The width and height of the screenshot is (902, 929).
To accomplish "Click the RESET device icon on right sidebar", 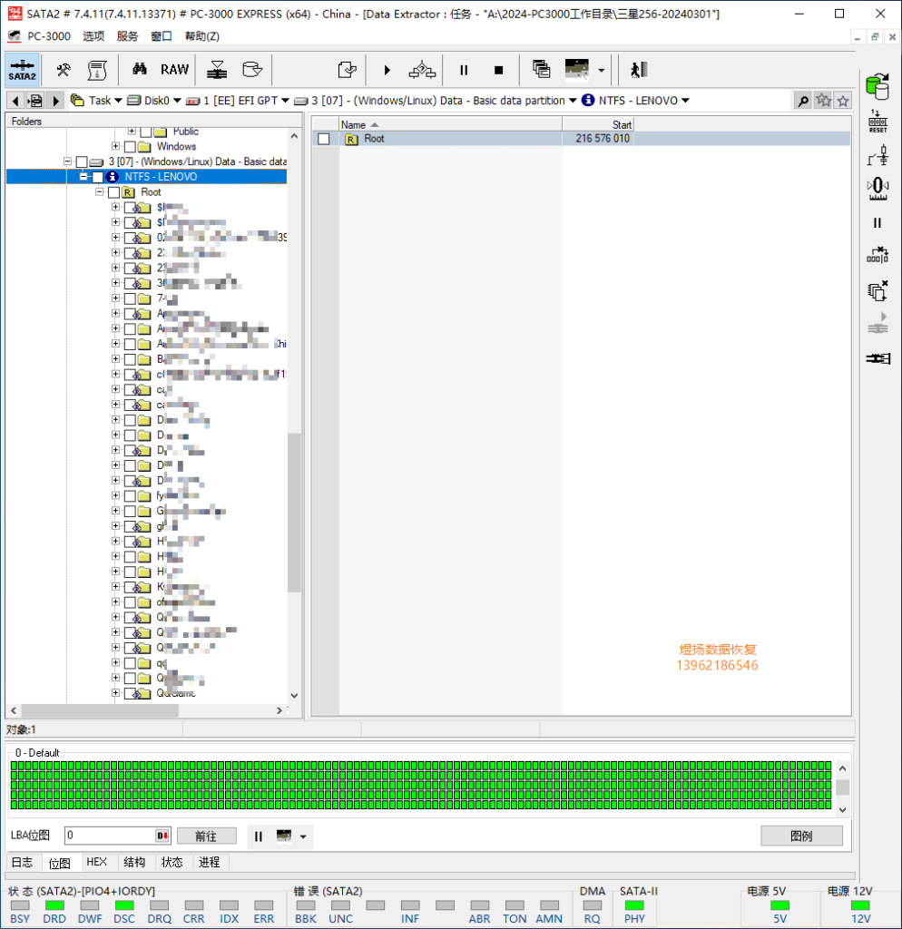I will (x=877, y=121).
